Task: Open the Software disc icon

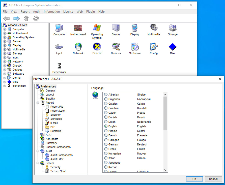Action: [135, 47]
